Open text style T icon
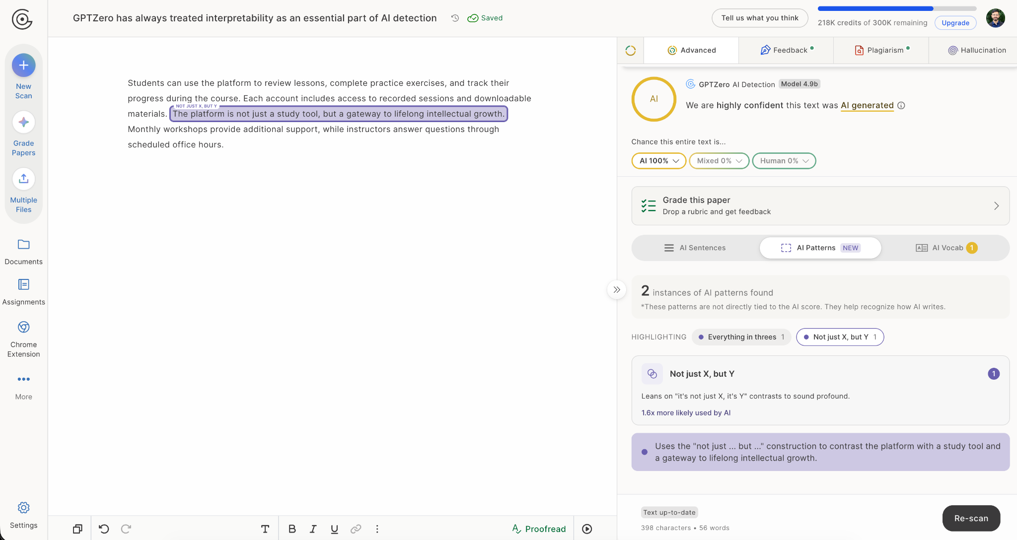This screenshot has width=1017, height=540. (265, 529)
